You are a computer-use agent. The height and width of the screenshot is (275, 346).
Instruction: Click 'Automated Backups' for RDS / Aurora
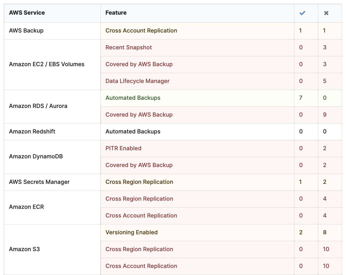tap(133, 98)
